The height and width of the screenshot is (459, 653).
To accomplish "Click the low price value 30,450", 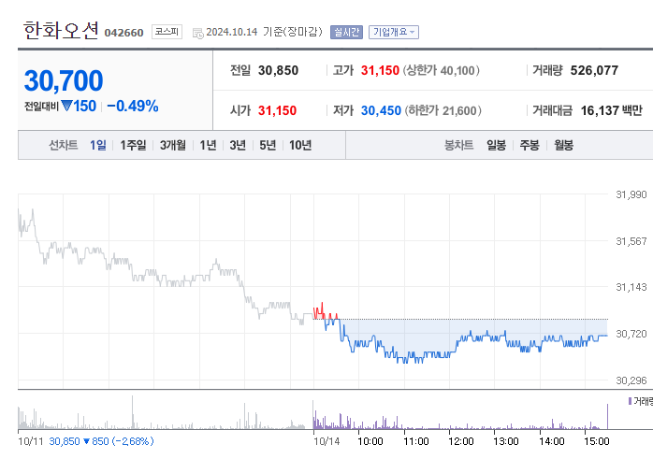I will [x=381, y=110].
